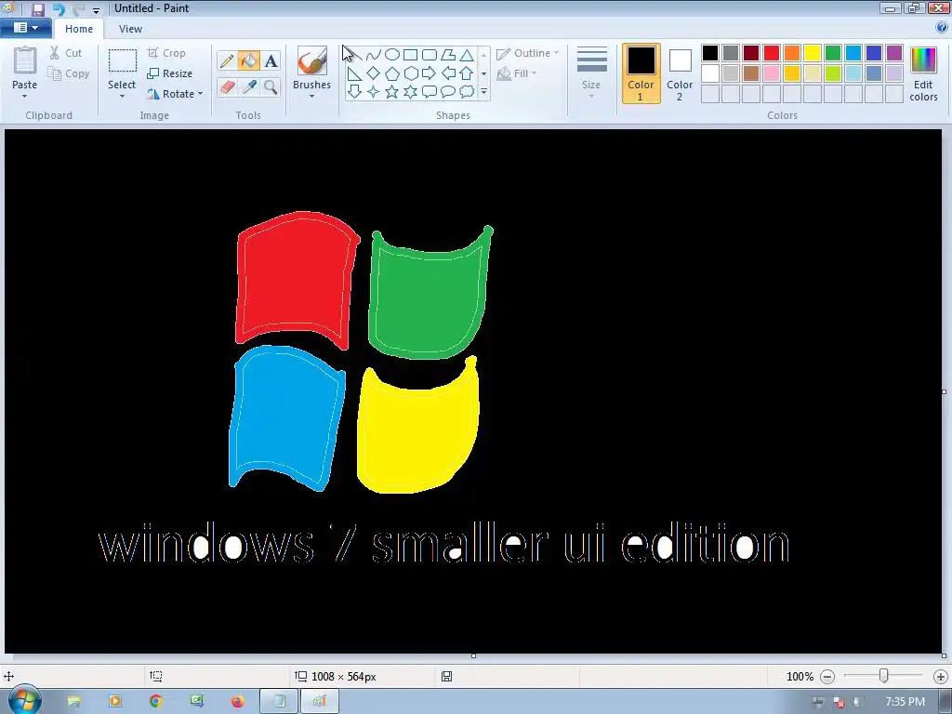The height and width of the screenshot is (714, 952).
Task: Open Firefox from the taskbar
Action: (x=237, y=701)
